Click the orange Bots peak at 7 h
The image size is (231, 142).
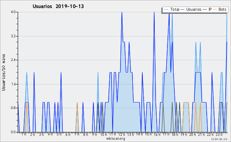(77, 102)
